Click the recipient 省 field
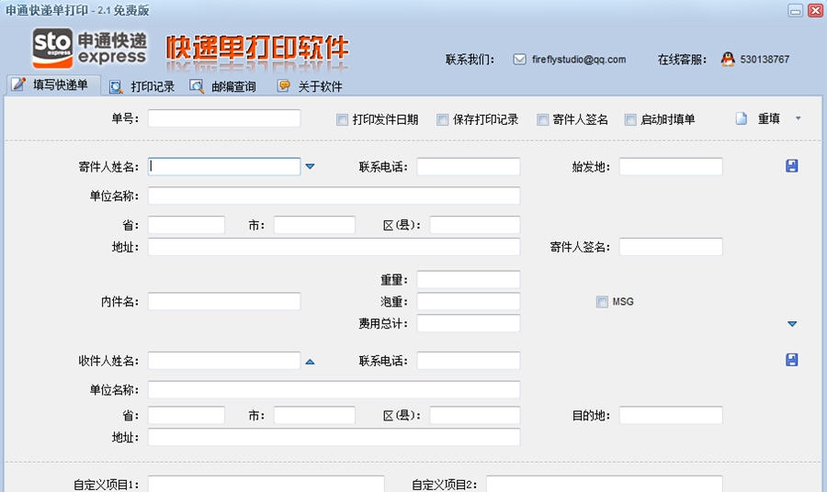 [187, 415]
